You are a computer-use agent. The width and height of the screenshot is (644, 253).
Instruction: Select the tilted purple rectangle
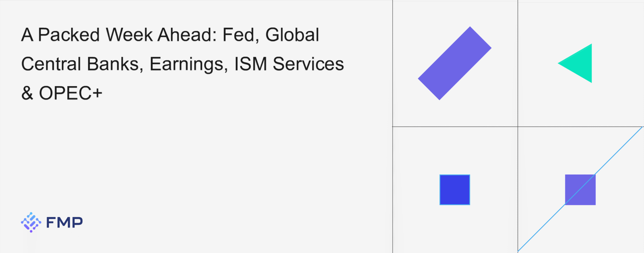tap(455, 63)
